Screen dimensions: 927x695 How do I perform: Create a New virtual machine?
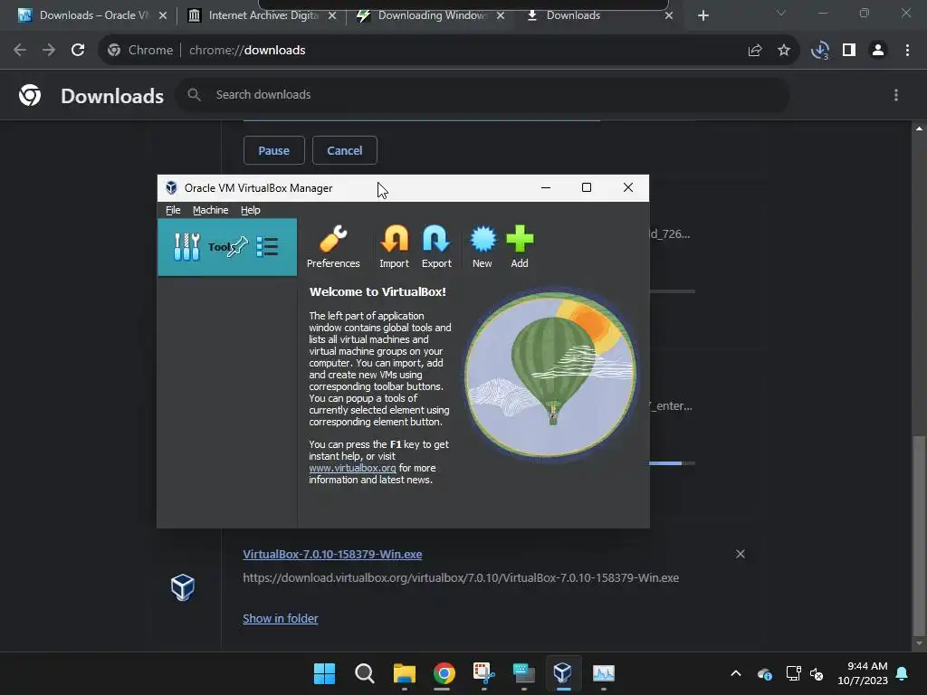tap(482, 247)
